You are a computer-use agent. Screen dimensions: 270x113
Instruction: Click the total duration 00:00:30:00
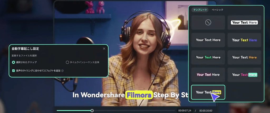(206, 111)
